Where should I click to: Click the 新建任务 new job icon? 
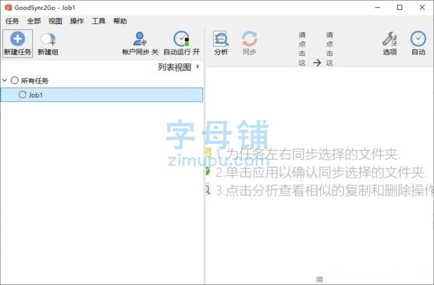[17, 39]
